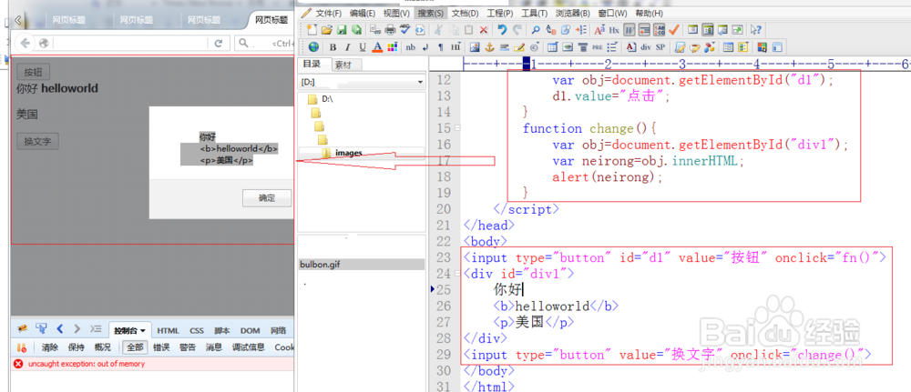Open the 文件(F) menu

(x=328, y=13)
